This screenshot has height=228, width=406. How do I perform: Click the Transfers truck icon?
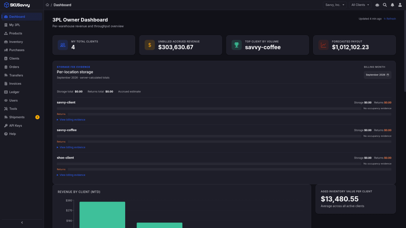click(x=6, y=75)
